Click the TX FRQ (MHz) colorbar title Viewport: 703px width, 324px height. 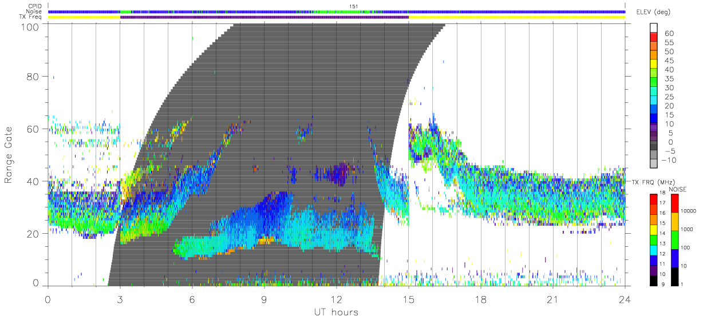[652, 182]
